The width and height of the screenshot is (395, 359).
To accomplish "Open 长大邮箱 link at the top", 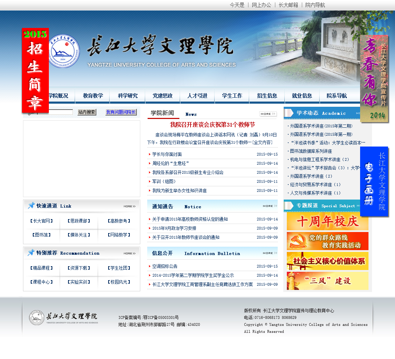I will click(288, 5).
